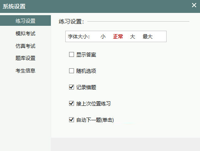
Task: Click the 字体大小 label
Action: coord(79,36)
